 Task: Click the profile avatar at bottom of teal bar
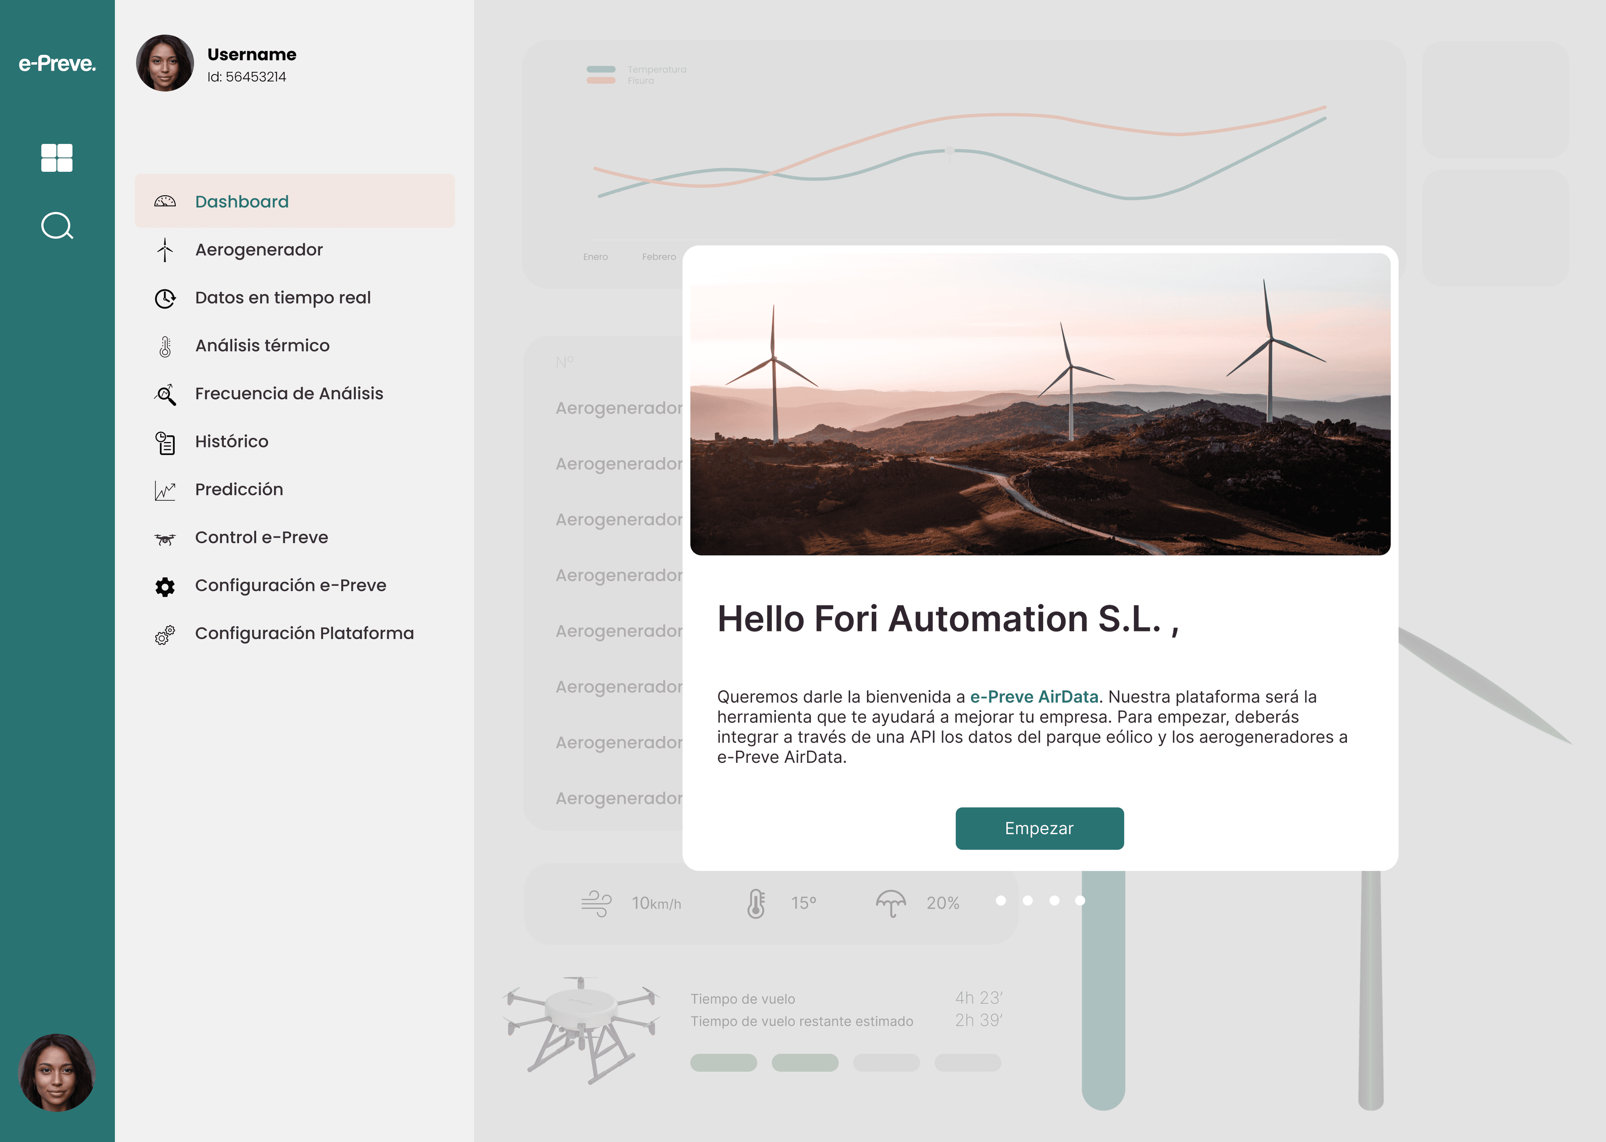(x=56, y=1072)
